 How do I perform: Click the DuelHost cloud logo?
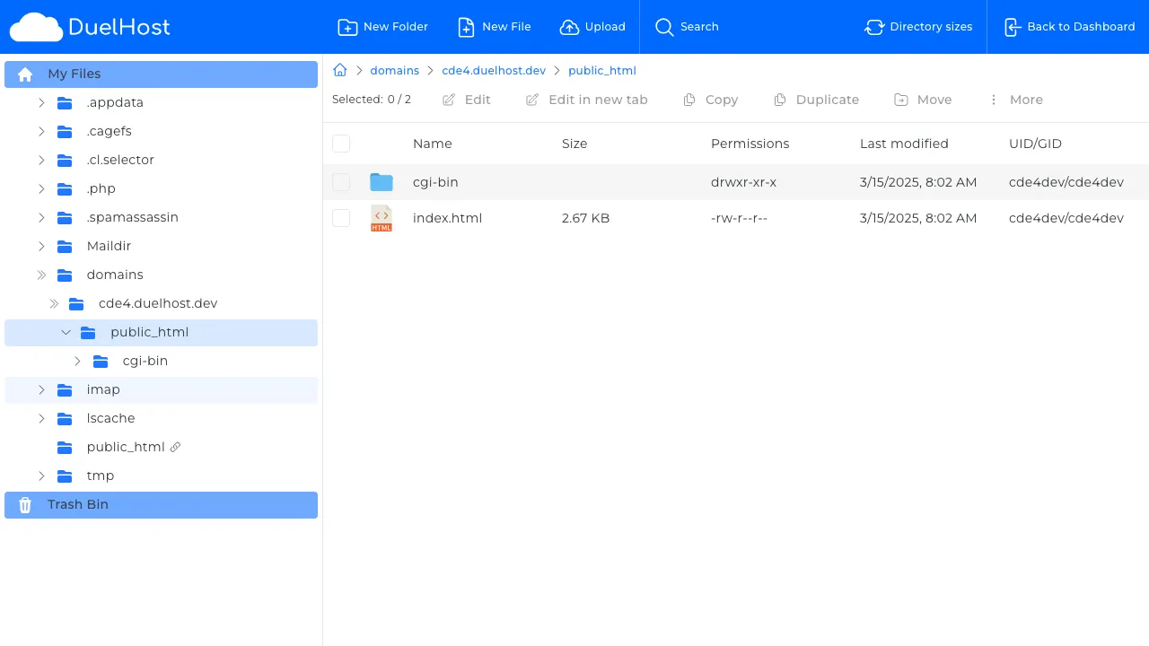coord(36,27)
